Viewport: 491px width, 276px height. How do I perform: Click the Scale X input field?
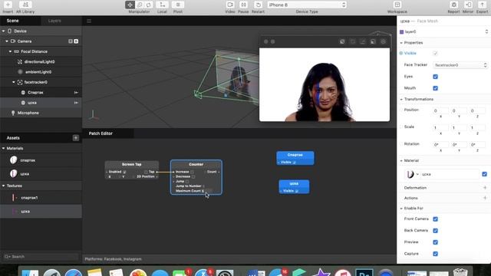click(440, 127)
